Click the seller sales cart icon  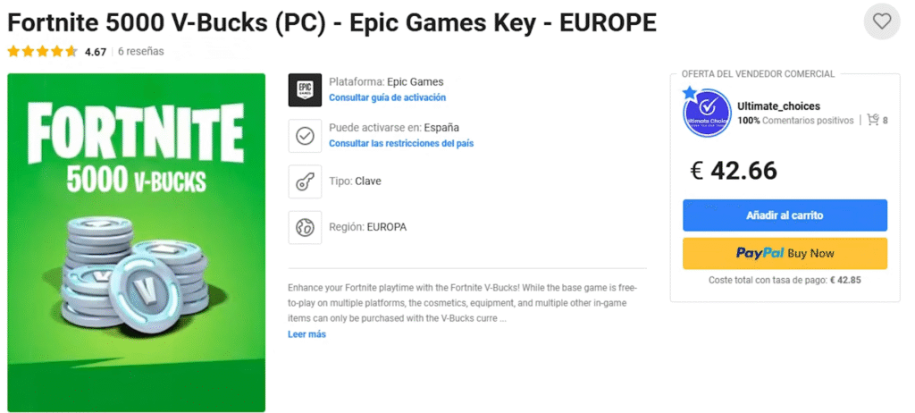873,120
